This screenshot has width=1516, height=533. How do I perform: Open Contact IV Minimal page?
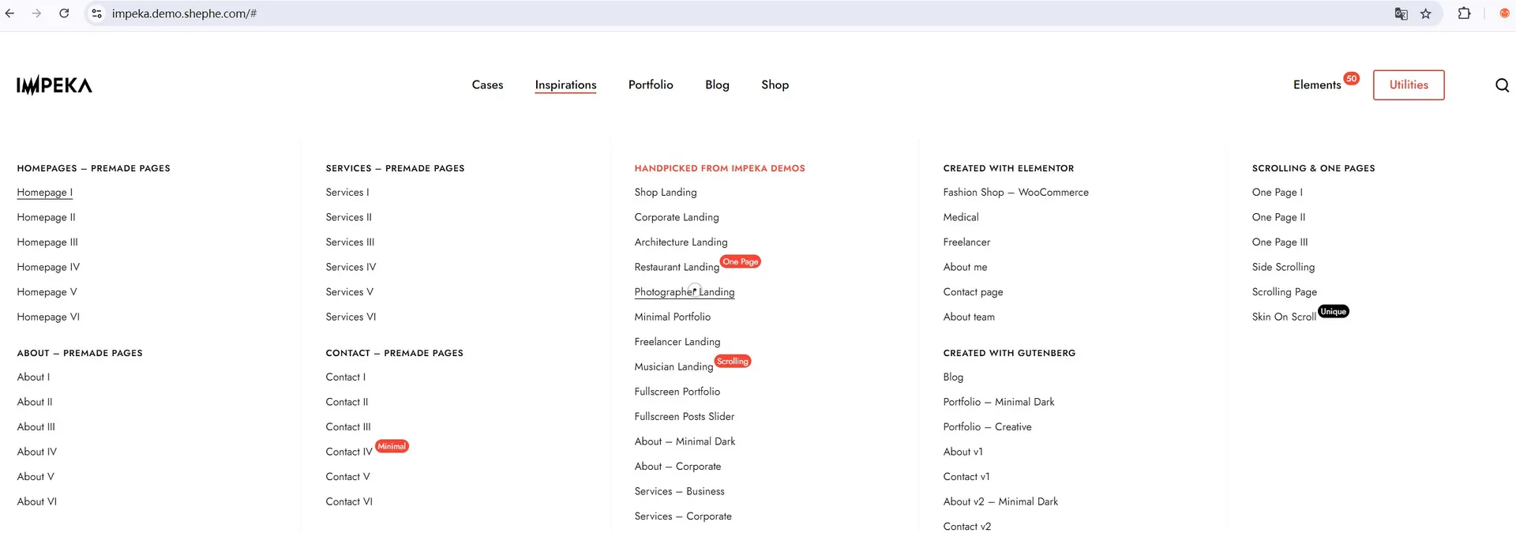(349, 452)
